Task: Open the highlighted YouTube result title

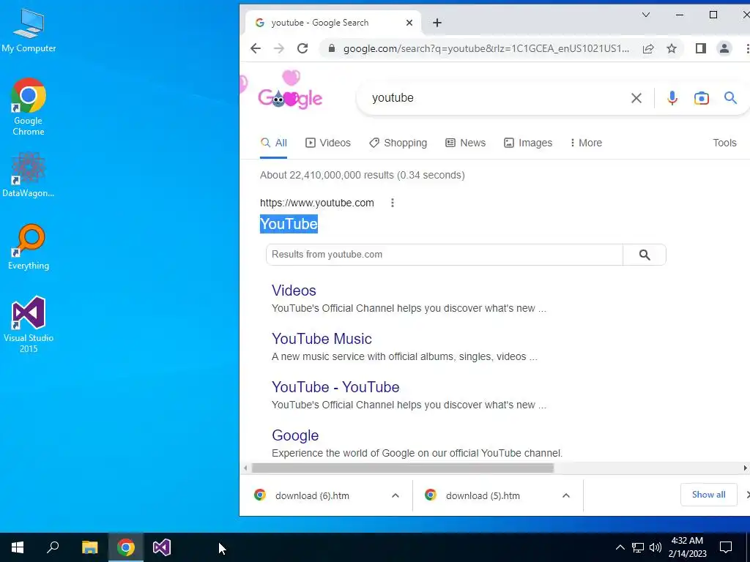Action: click(x=289, y=224)
